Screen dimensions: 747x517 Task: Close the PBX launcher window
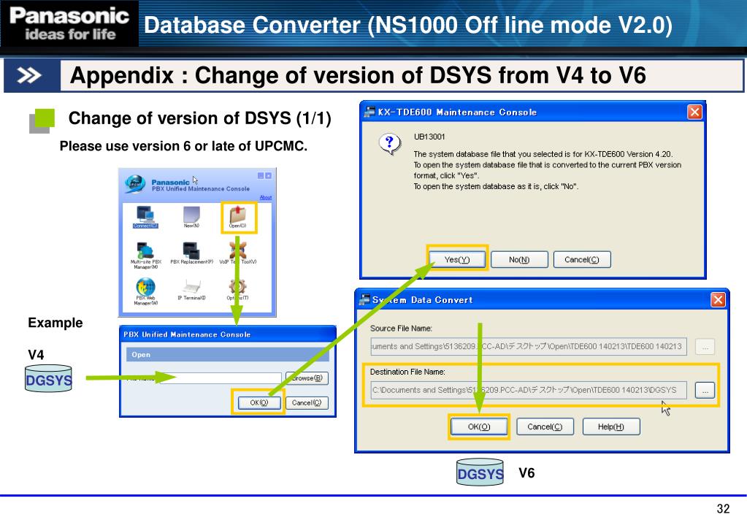pyautogui.click(x=268, y=175)
